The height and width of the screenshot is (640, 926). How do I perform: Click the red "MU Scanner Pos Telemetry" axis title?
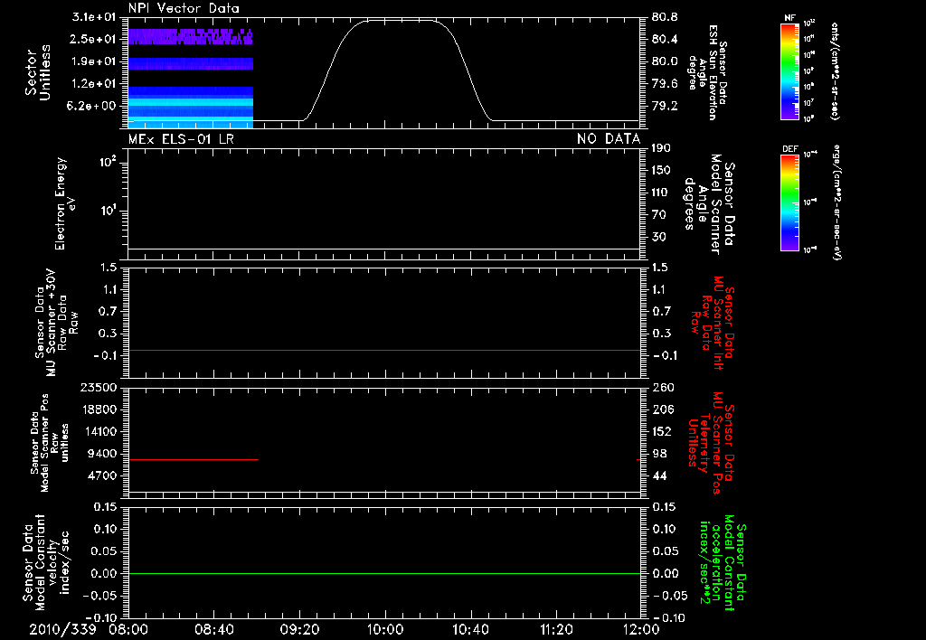[711, 443]
